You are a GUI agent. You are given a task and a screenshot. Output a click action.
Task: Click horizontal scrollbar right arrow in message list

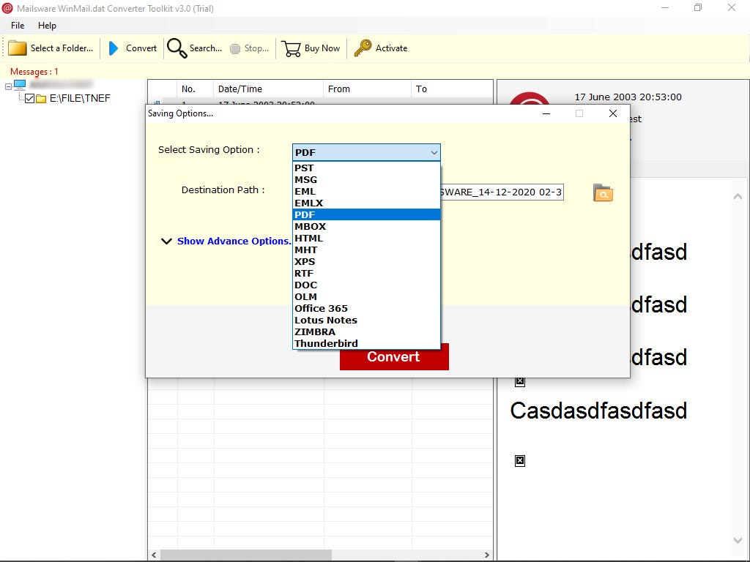click(486, 555)
